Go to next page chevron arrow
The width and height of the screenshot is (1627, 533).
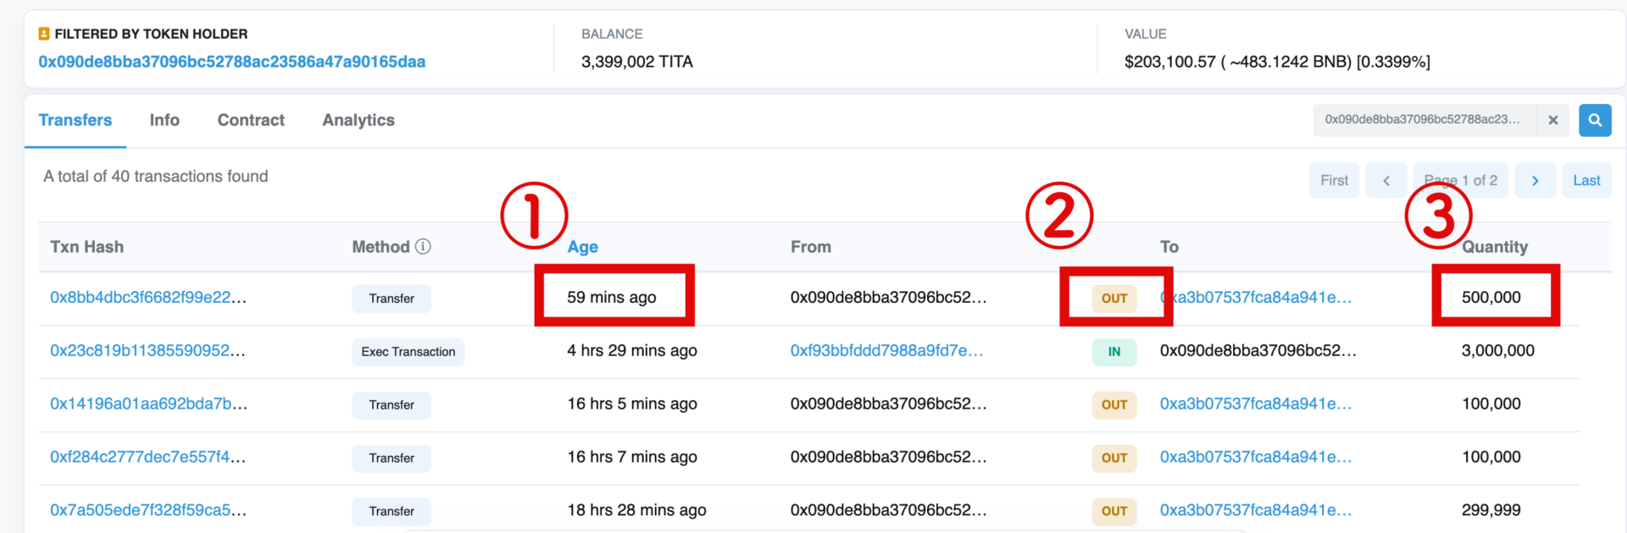tap(1535, 180)
